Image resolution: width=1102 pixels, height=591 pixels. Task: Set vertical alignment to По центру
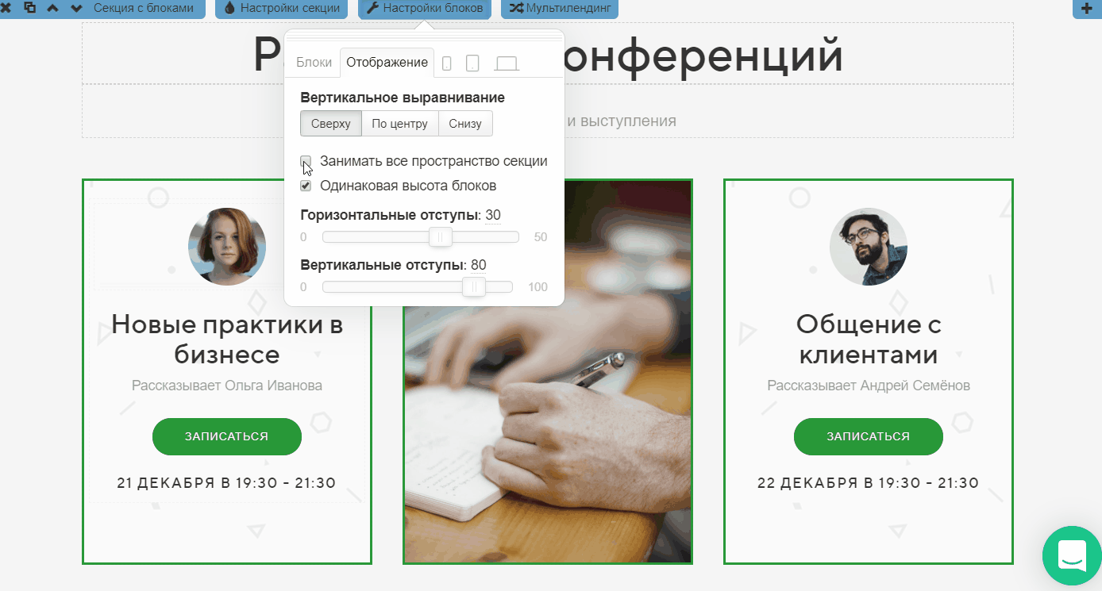[x=404, y=124]
